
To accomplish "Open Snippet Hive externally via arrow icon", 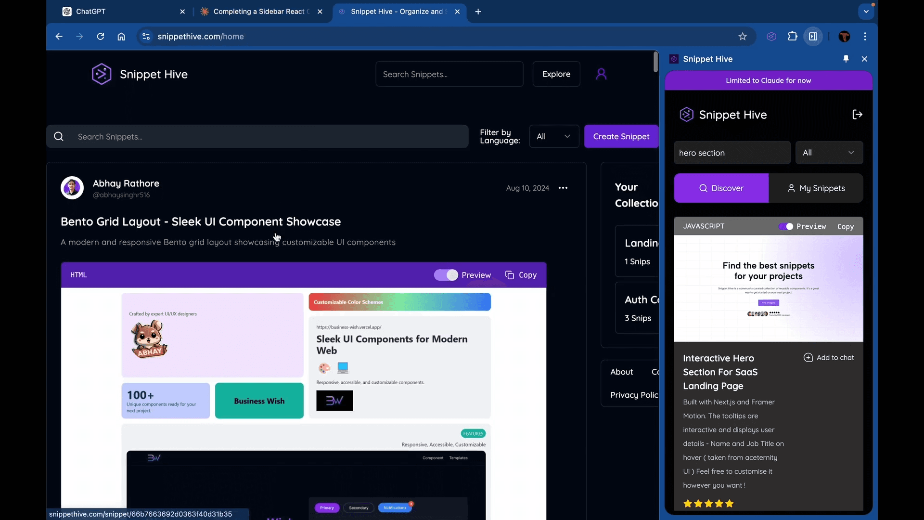I will (857, 115).
